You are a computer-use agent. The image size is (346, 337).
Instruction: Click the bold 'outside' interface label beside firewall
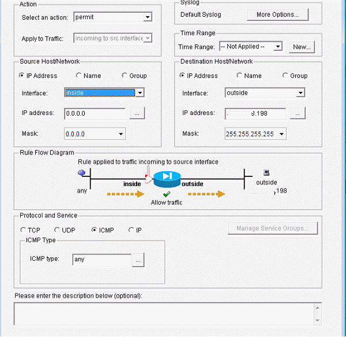(x=192, y=184)
